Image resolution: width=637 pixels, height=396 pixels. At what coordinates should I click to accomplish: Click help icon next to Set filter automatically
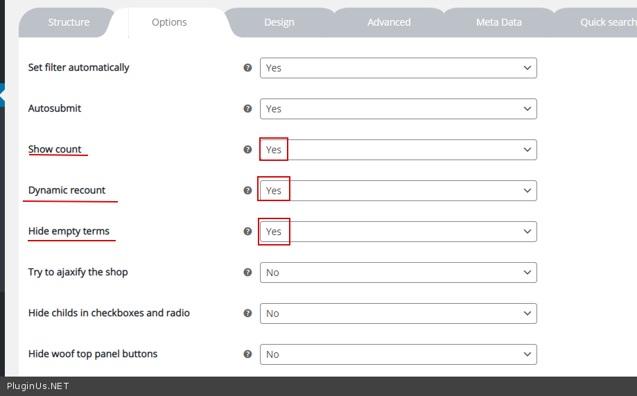pyautogui.click(x=247, y=68)
